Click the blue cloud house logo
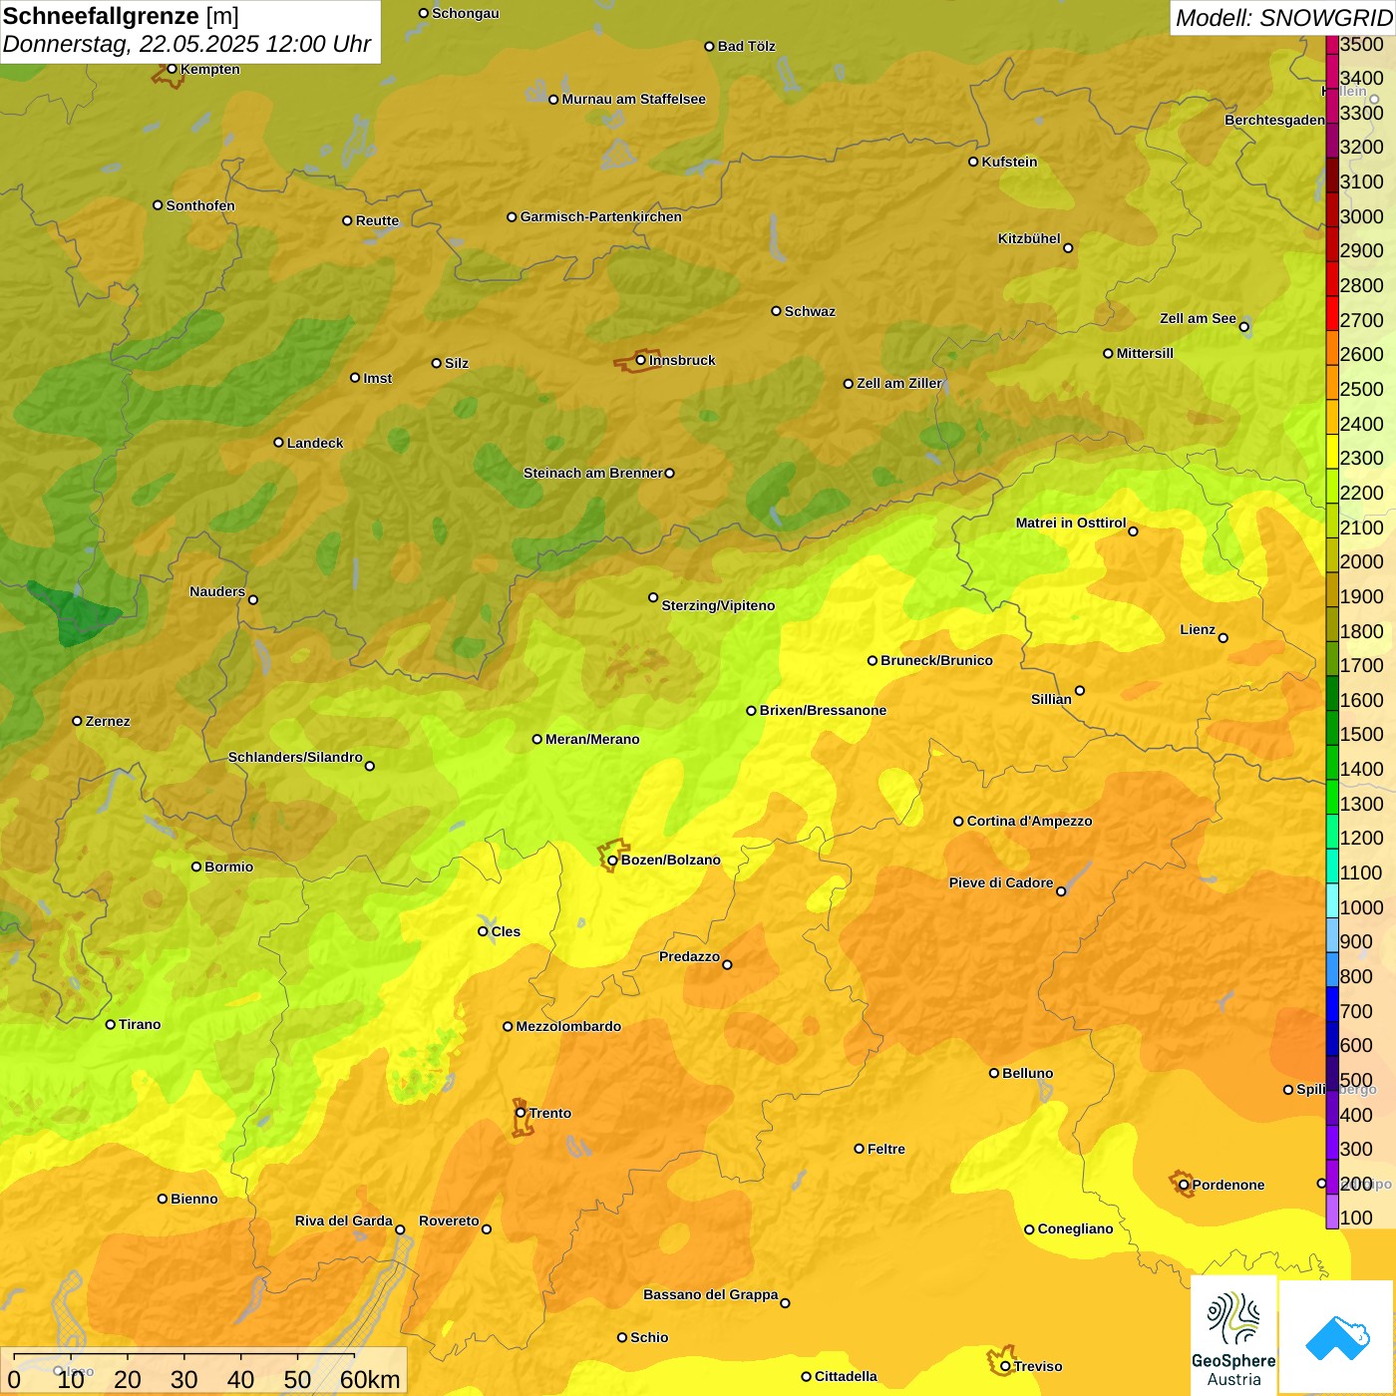The width and height of the screenshot is (1396, 1396). (x=1337, y=1337)
